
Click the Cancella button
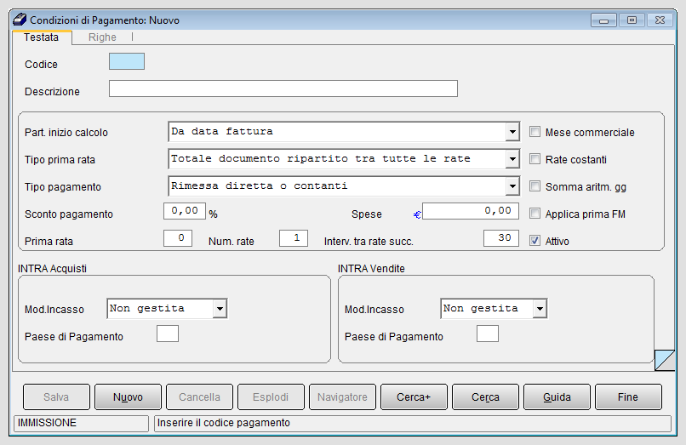199,397
